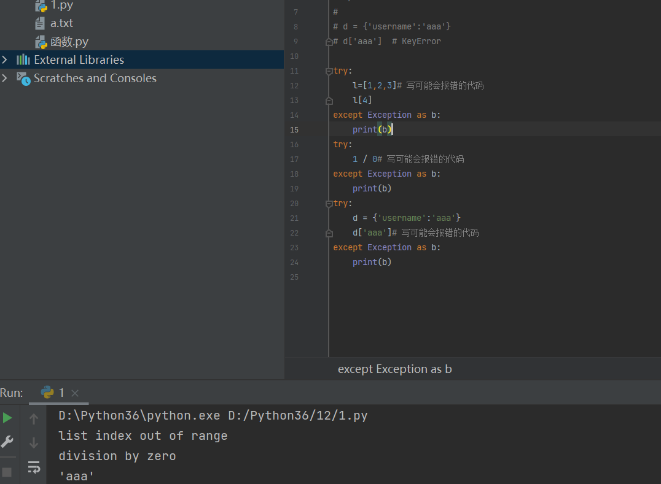Screen dimensions: 661x484
Task: Click fold marker on line 9 comment
Action: (x=329, y=42)
